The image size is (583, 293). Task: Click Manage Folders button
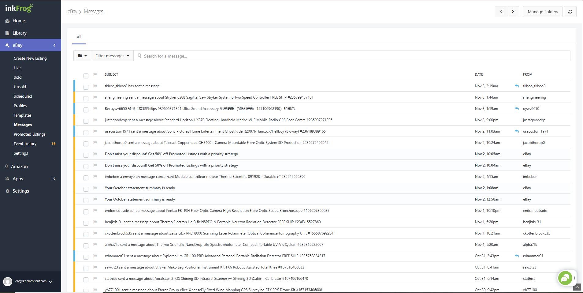coord(543,12)
